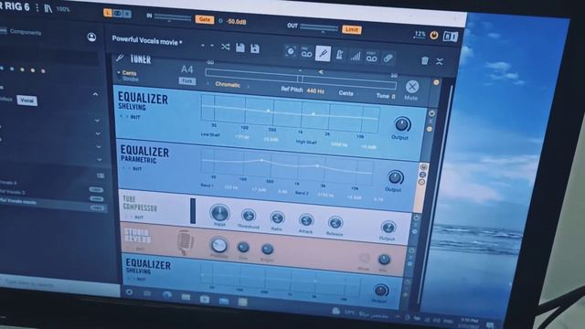Shuffle presets with the random icon
The width and height of the screenshot is (585, 329).
coord(226,47)
